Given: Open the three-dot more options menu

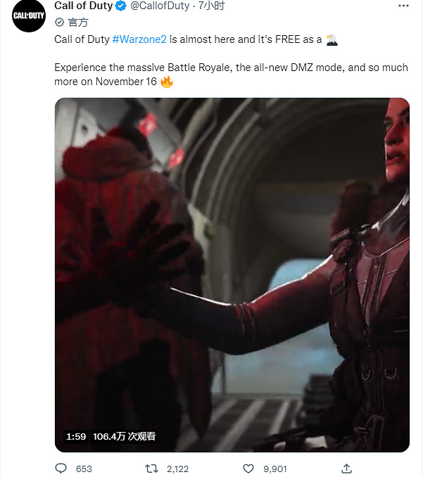Looking at the screenshot, I should coord(403,6).
